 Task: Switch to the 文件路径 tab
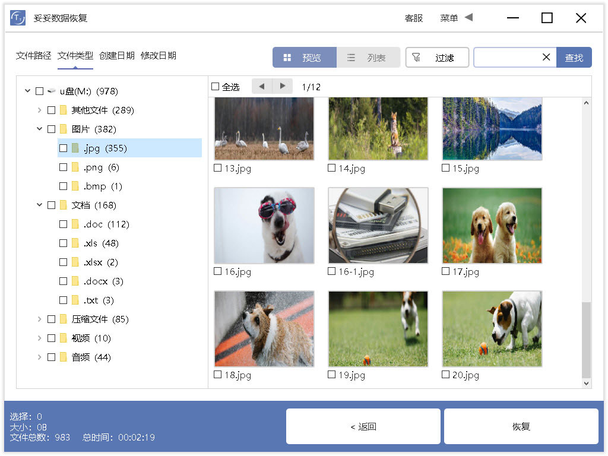click(x=33, y=56)
